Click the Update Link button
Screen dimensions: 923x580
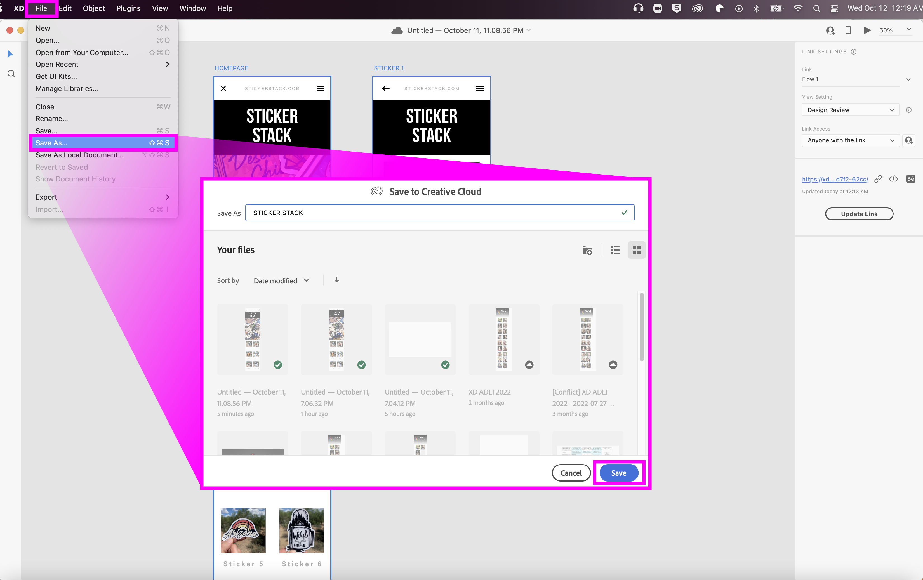[x=859, y=214]
